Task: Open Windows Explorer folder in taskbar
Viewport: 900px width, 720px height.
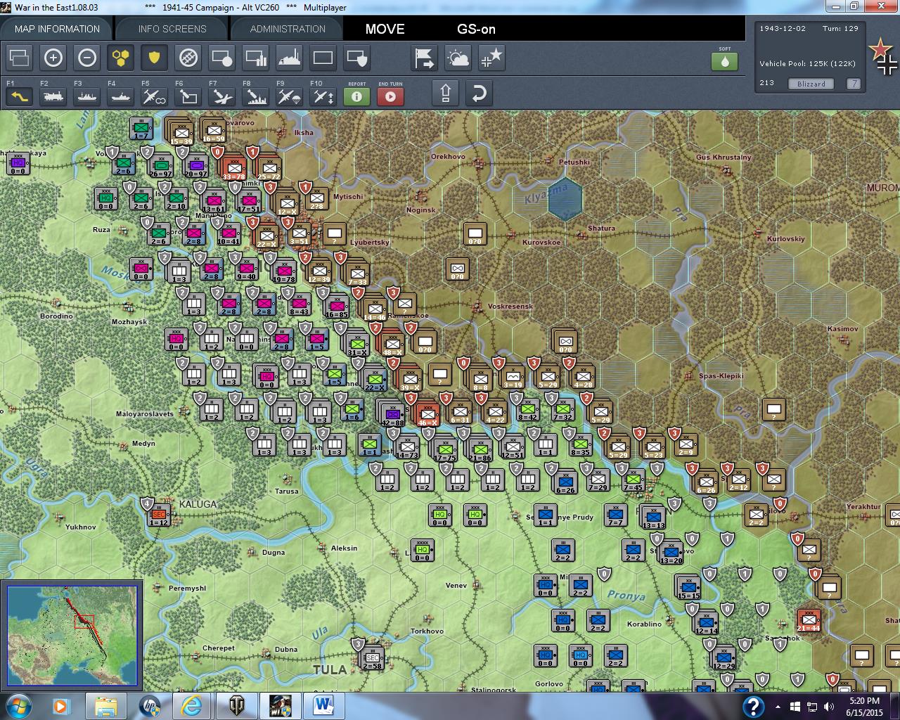Action: pos(105,705)
